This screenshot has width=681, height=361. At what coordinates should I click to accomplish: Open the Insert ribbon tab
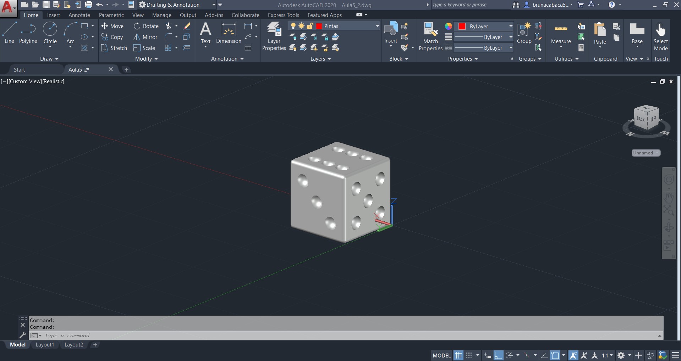coord(54,15)
